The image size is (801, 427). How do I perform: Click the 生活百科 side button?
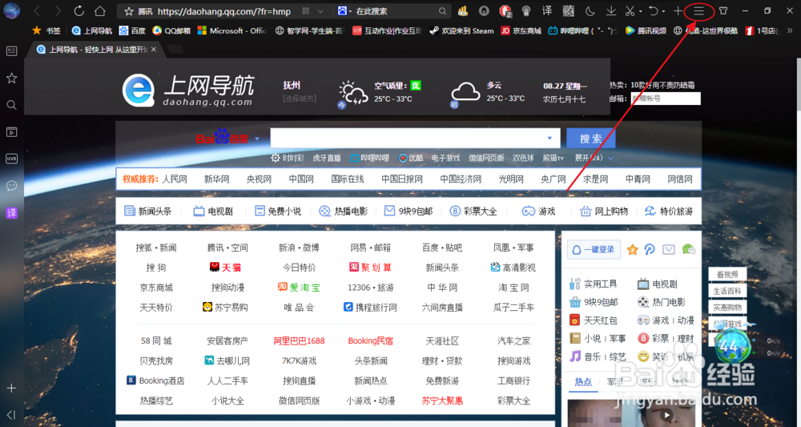point(727,291)
